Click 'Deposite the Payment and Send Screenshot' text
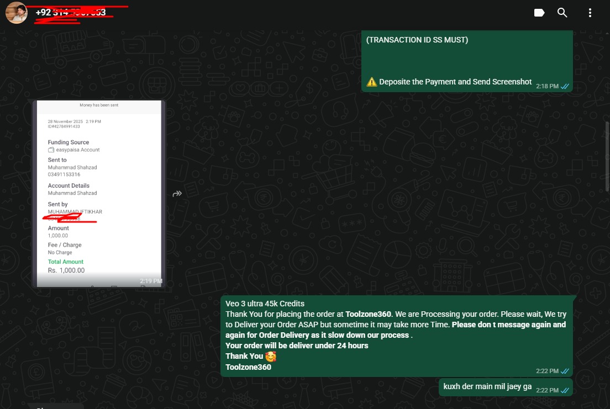Viewport: 610px width, 409px height. 455,82
